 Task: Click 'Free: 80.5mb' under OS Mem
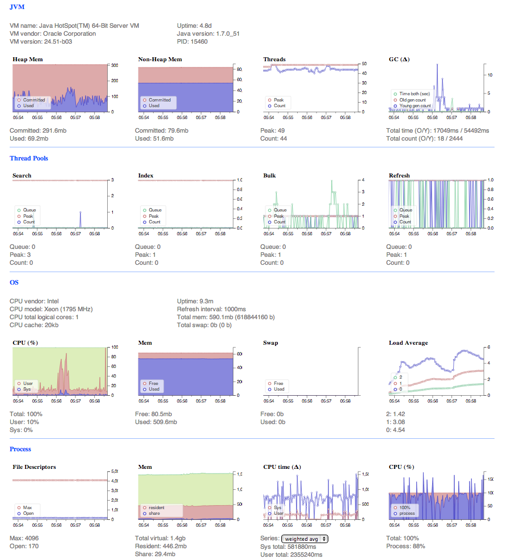pos(153,414)
